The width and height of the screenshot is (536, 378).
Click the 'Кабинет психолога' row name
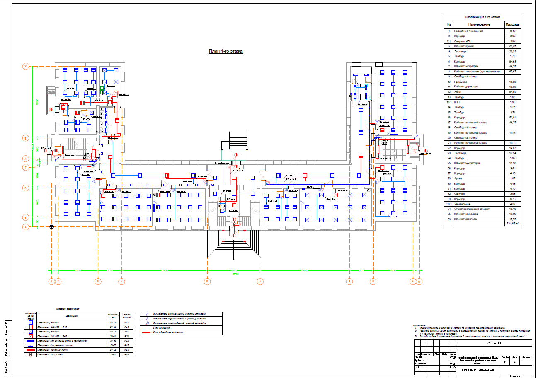point(466,214)
